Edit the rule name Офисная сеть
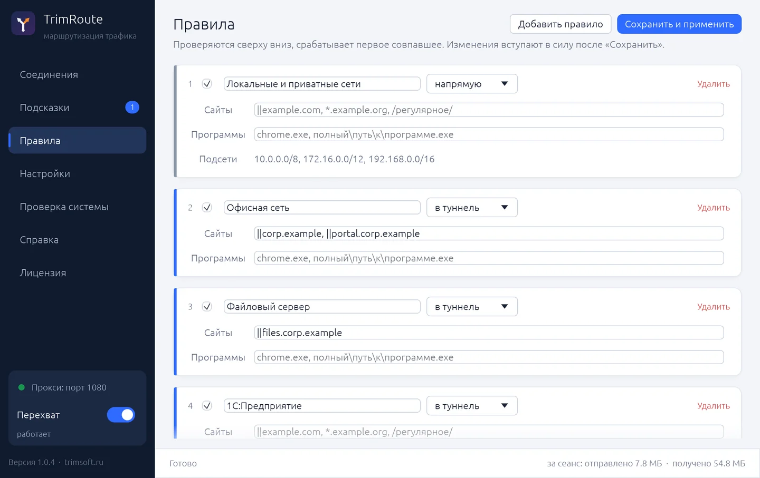This screenshot has width=760, height=478. [322, 208]
